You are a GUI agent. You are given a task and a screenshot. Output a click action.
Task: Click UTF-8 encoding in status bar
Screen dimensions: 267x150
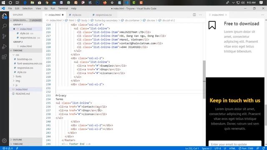coord(218,148)
